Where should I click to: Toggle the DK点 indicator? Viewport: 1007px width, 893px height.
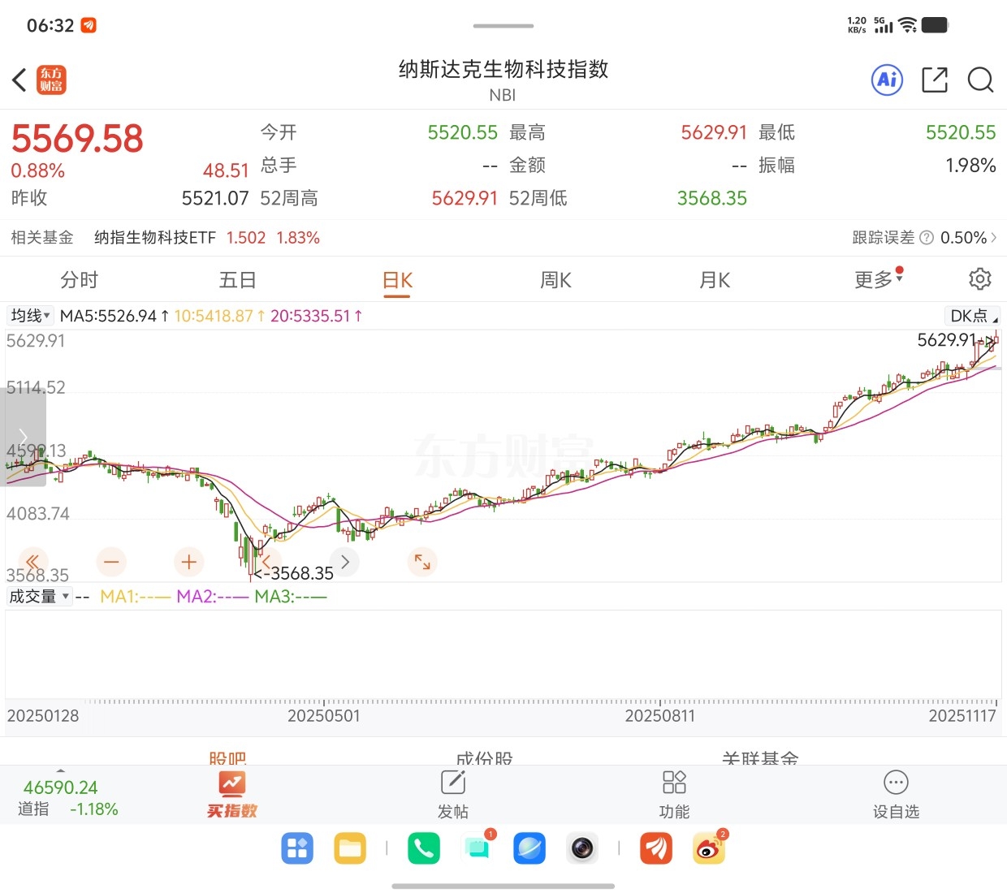973,316
